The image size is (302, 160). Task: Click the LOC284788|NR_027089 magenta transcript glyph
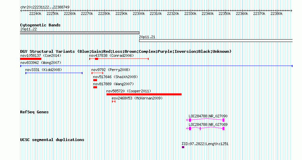click(206, 129)
